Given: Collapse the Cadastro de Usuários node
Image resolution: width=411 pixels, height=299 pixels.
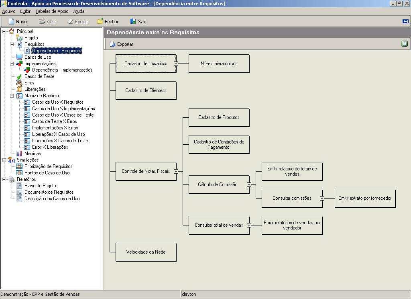Looking at the screenshot, I should [176, 63].
